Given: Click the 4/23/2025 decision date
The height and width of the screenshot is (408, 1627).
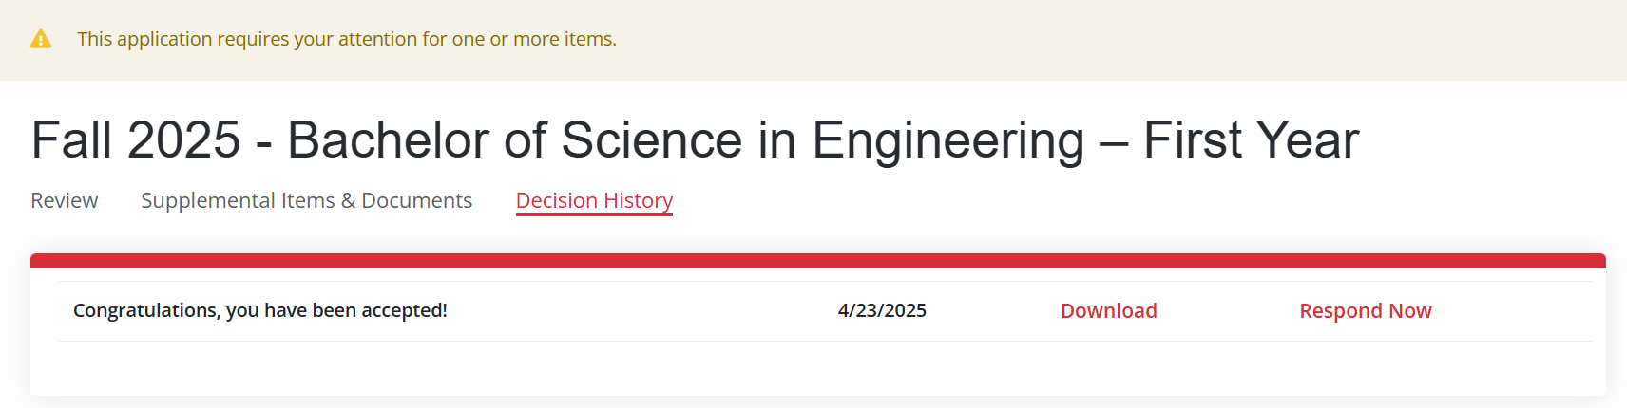Looking at the screenshot, I should [x=882, y=310].
